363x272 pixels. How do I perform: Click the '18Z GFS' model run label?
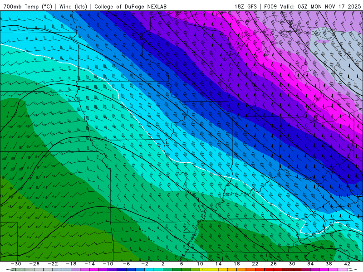pyautogui.click(x=245, y=6)
